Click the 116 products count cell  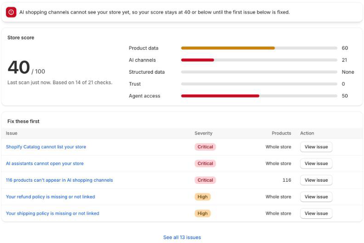pos(287,180)
